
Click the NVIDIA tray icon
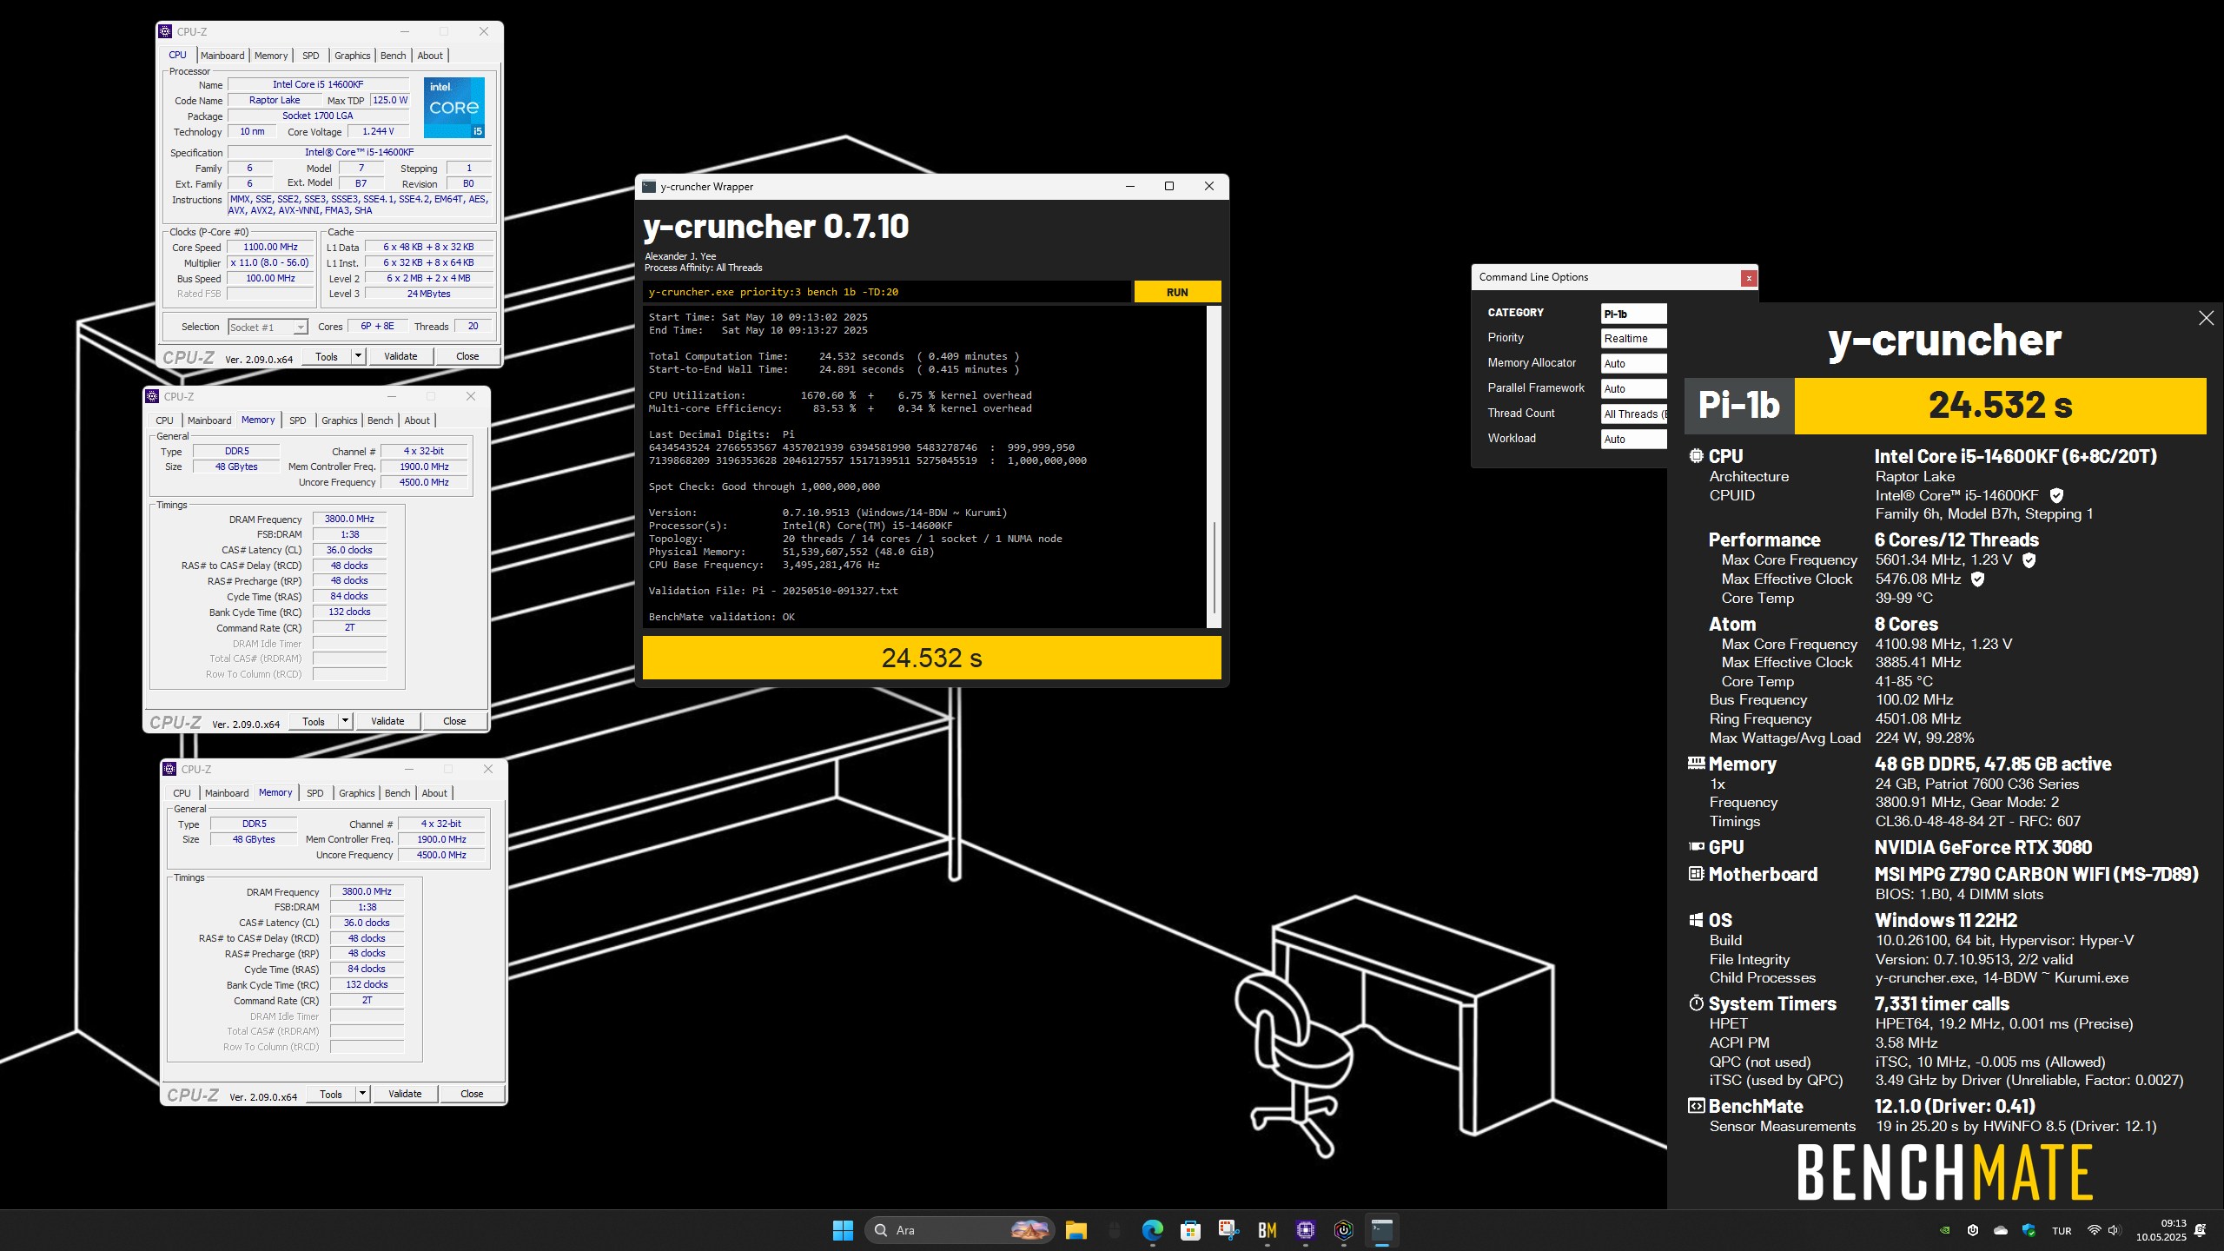pyautogui.click(x=1945, y=1230)
